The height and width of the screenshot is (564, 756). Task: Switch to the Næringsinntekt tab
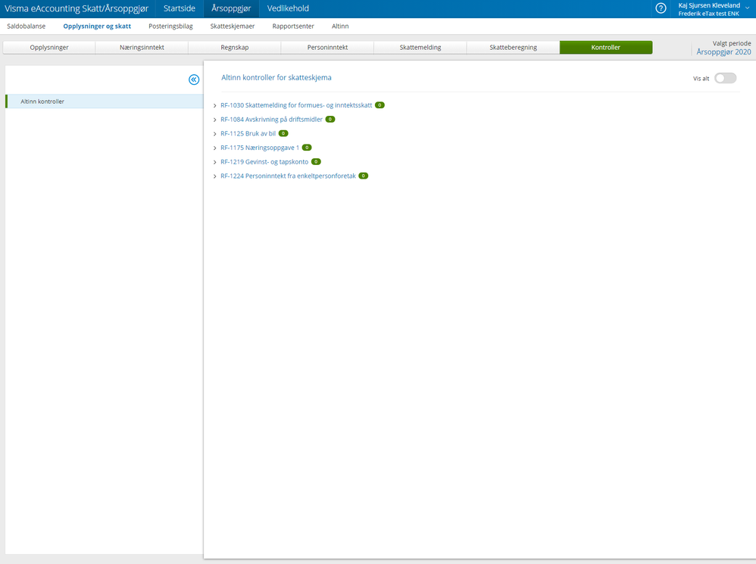point(142,47)
